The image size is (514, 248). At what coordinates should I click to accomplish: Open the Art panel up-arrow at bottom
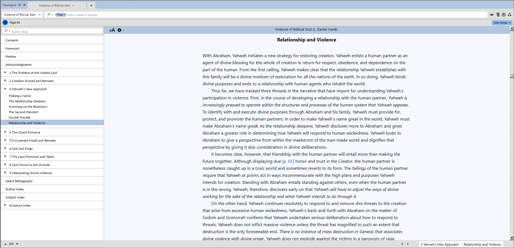click(5, 244)
